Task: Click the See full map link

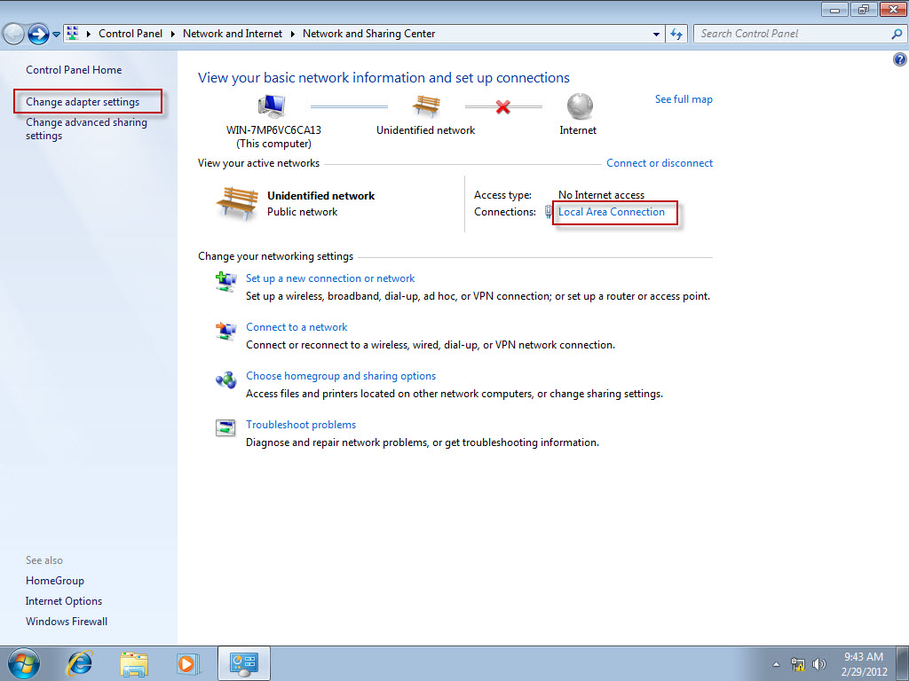Action: [x=684, y=98]
